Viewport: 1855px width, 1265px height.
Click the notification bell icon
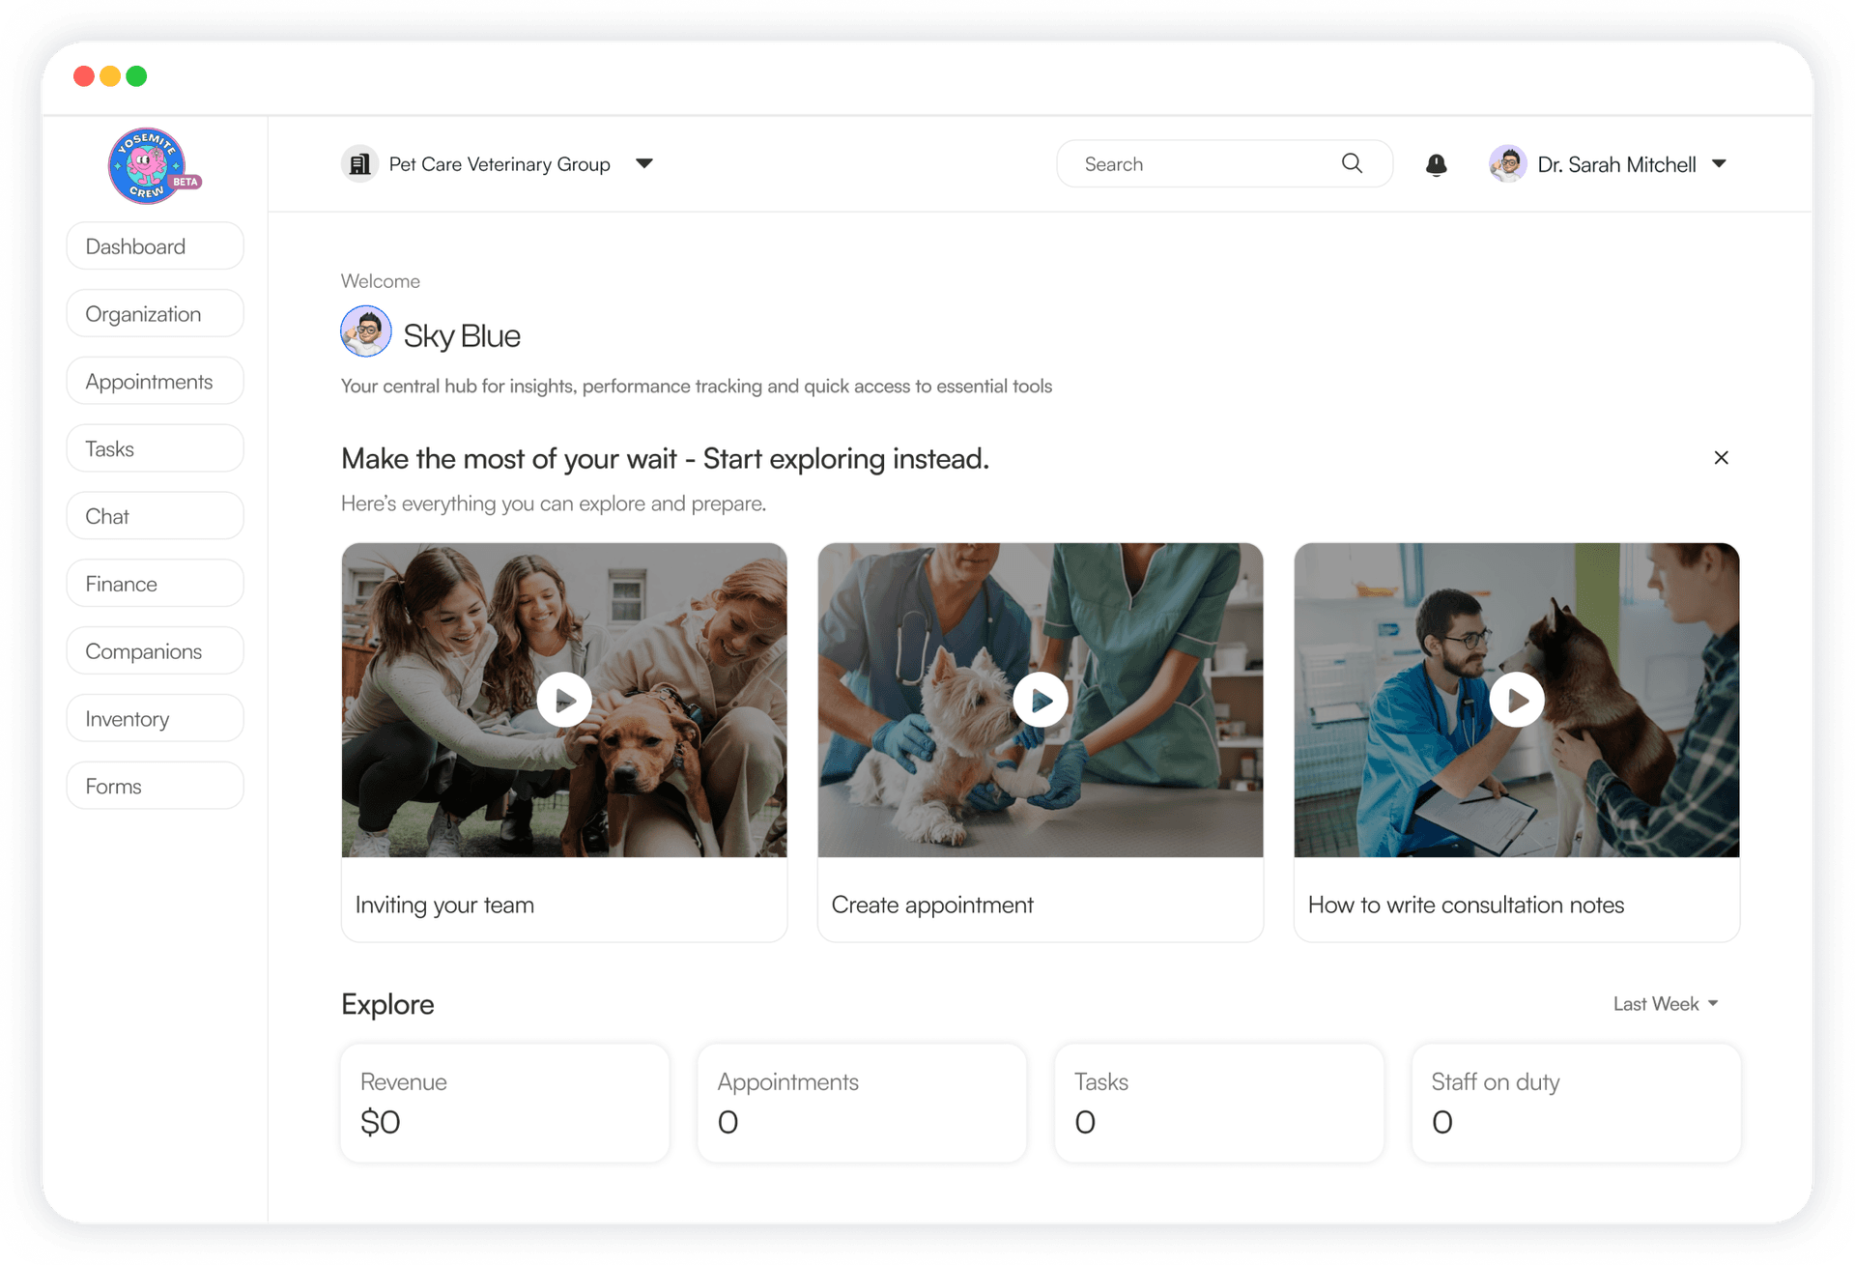1436,164
